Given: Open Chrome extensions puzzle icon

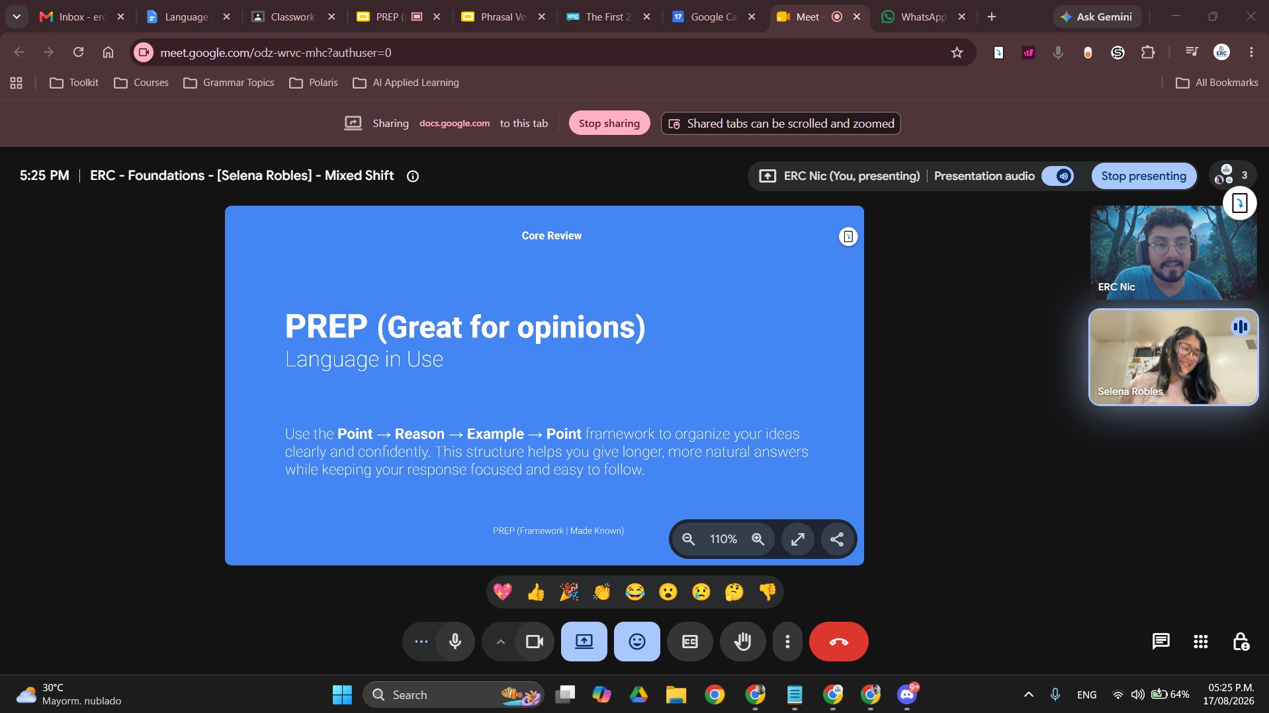Looking at the screenshot, I should (1148, 52).
